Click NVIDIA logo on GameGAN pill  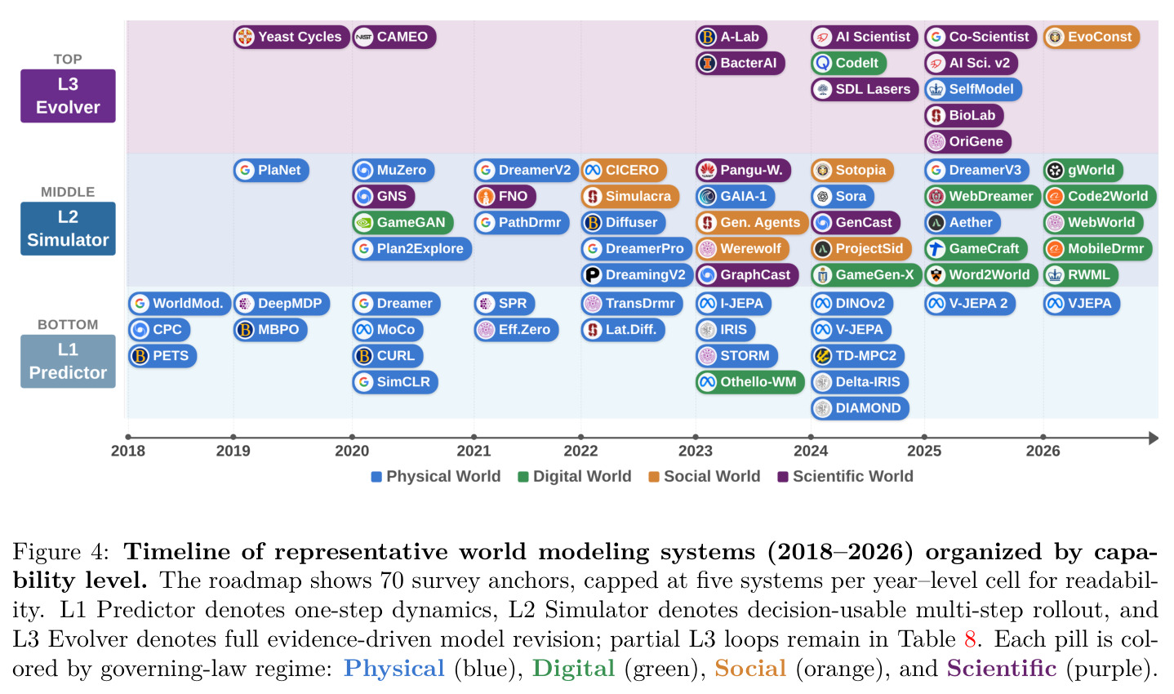point(364,222)
